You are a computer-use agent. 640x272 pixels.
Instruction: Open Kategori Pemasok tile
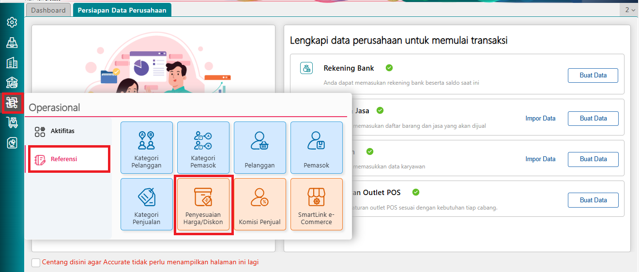[203, 148]
